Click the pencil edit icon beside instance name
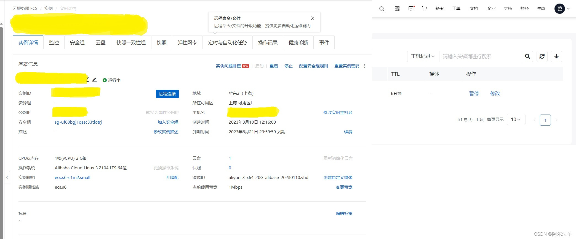576x239 pixels. coord(94,80)
